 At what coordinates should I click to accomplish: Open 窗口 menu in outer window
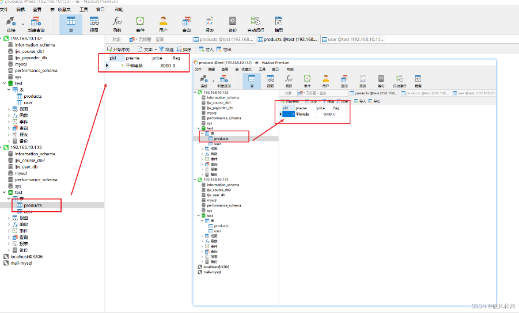[x=100, y=10]
